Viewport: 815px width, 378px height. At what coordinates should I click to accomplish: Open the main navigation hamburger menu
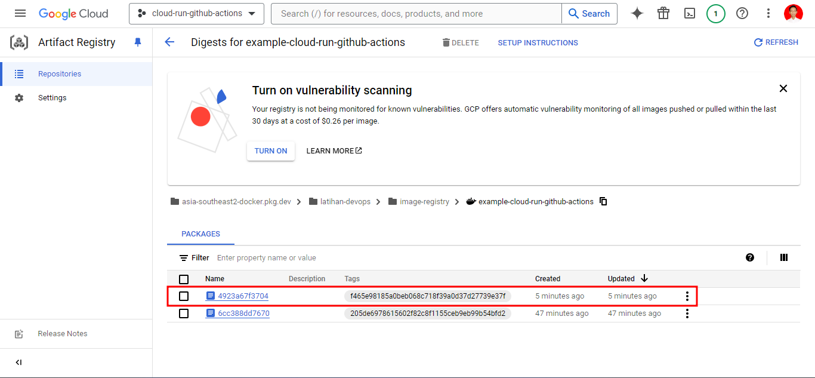[x=20, y=13]
